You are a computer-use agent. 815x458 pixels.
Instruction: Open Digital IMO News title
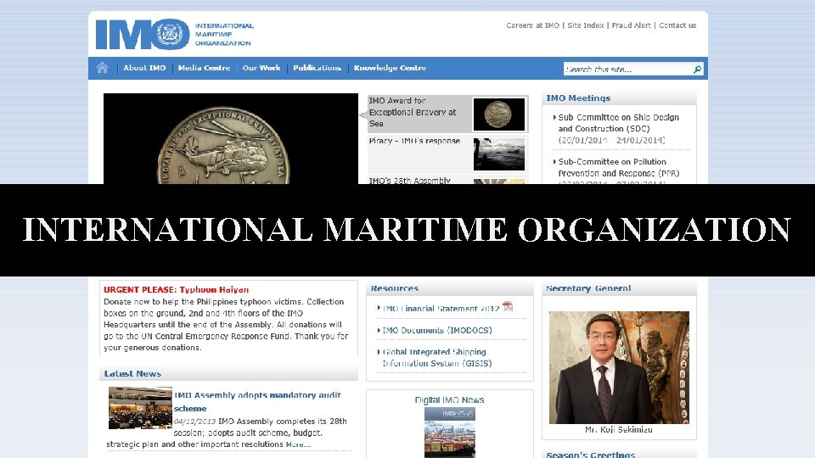tap(450, 399)
